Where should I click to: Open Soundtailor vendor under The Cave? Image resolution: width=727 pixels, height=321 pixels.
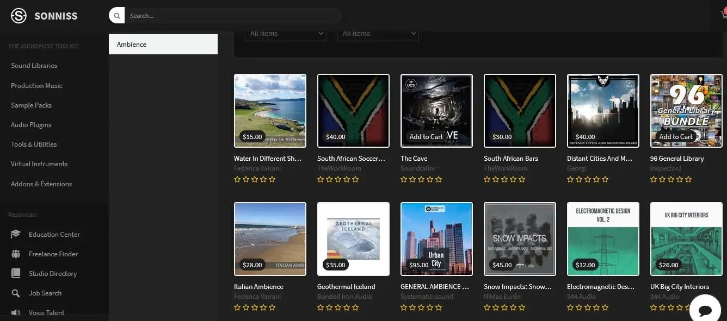[418, 168]
